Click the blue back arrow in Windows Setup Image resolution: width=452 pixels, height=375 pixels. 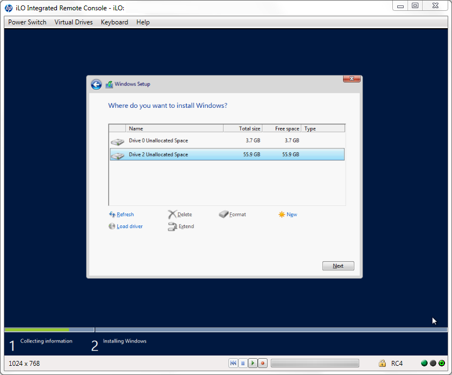(x=96, y=85)
